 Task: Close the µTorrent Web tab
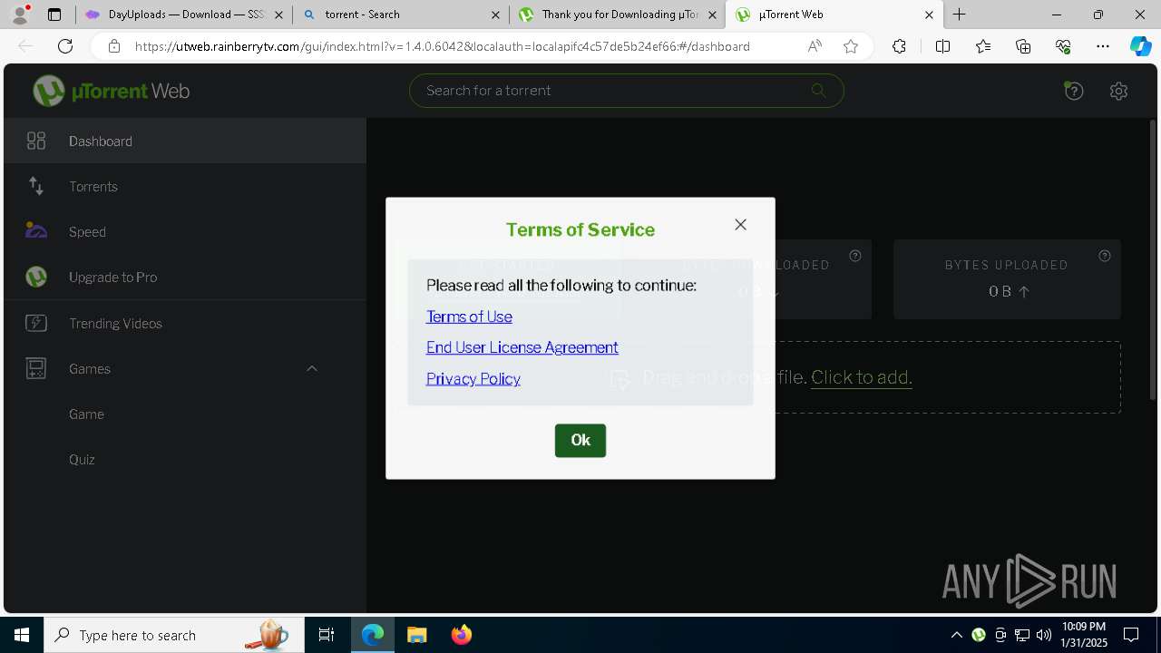(929, 15)
